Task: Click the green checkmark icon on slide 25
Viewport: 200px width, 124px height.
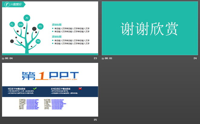Action: (x=35, y=88)
